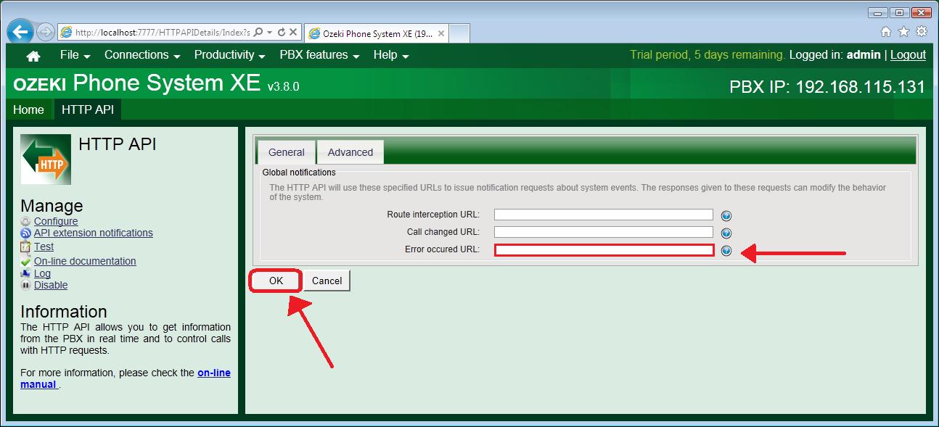The width and height of the screenshot is (939, 427).
Task: Focus the Route interception URL field
Action: [604, 215]
